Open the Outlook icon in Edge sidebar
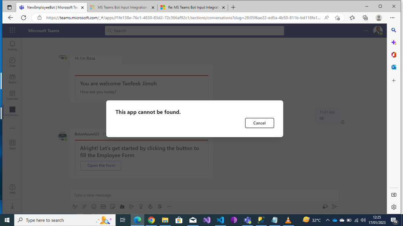This screenshot has height=226, width=403. [394, 67]
